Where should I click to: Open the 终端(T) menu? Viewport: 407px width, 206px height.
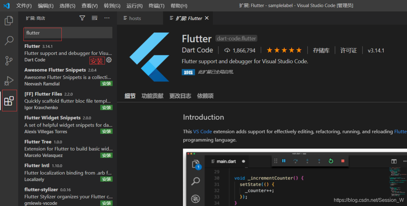pyautogui.click(x=157, y=6)
